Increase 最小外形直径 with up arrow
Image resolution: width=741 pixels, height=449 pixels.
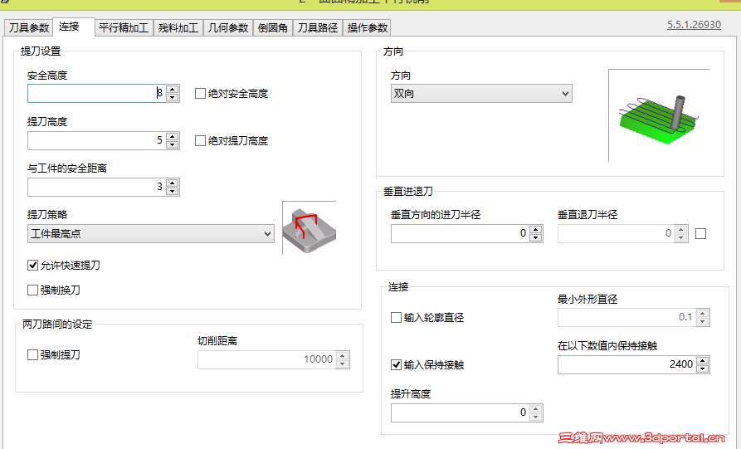point(703,314)
